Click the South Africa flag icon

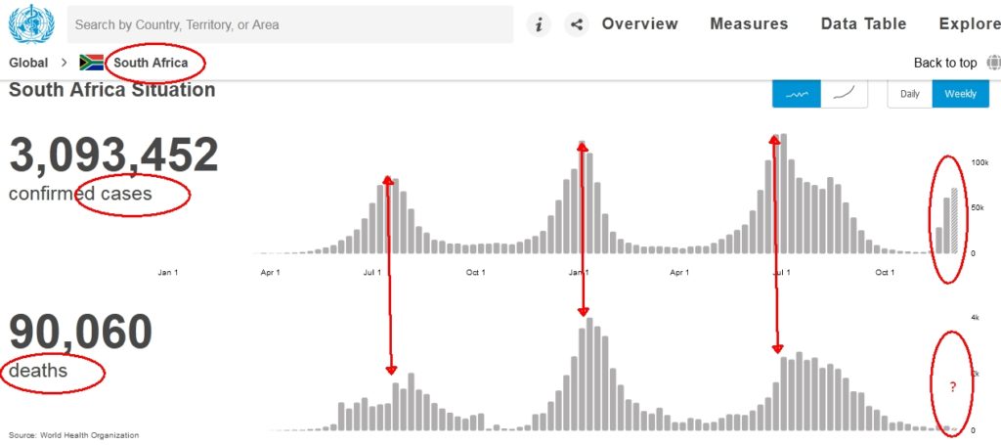(91, 63)
